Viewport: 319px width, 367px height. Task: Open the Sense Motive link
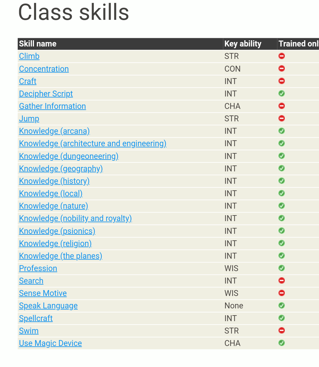43,293
